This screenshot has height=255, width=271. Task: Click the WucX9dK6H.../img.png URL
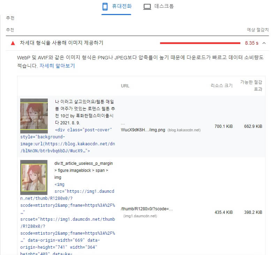[143, 130]
